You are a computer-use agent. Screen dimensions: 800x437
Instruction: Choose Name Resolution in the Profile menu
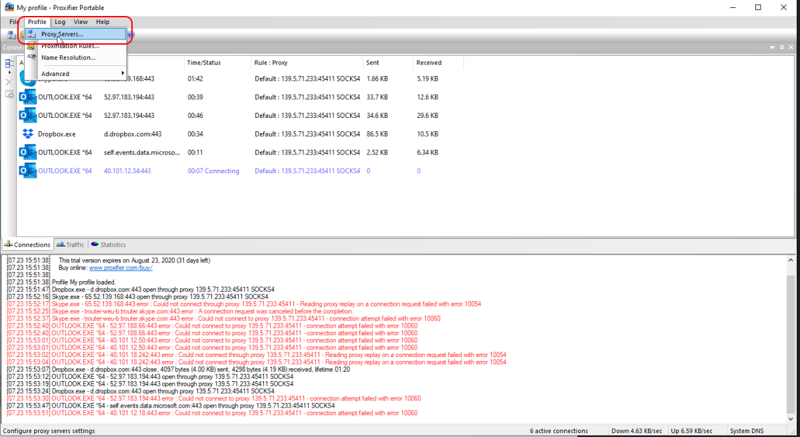(75, 57)
